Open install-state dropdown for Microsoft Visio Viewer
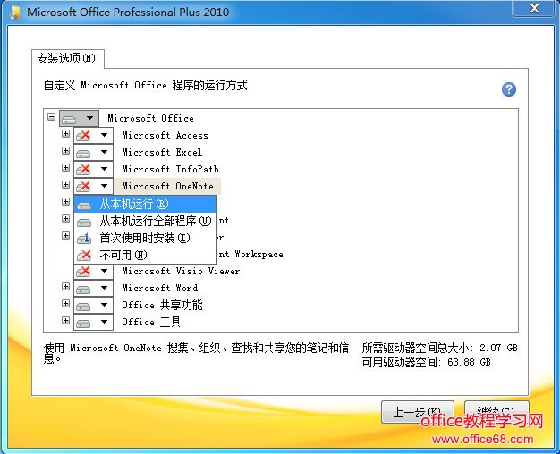 tap(94, 271)
